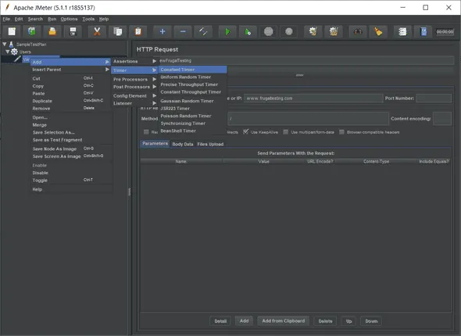This screenshot has height=336, width=461.
Task: Click Add from Clipboard button
Action: 284,320
